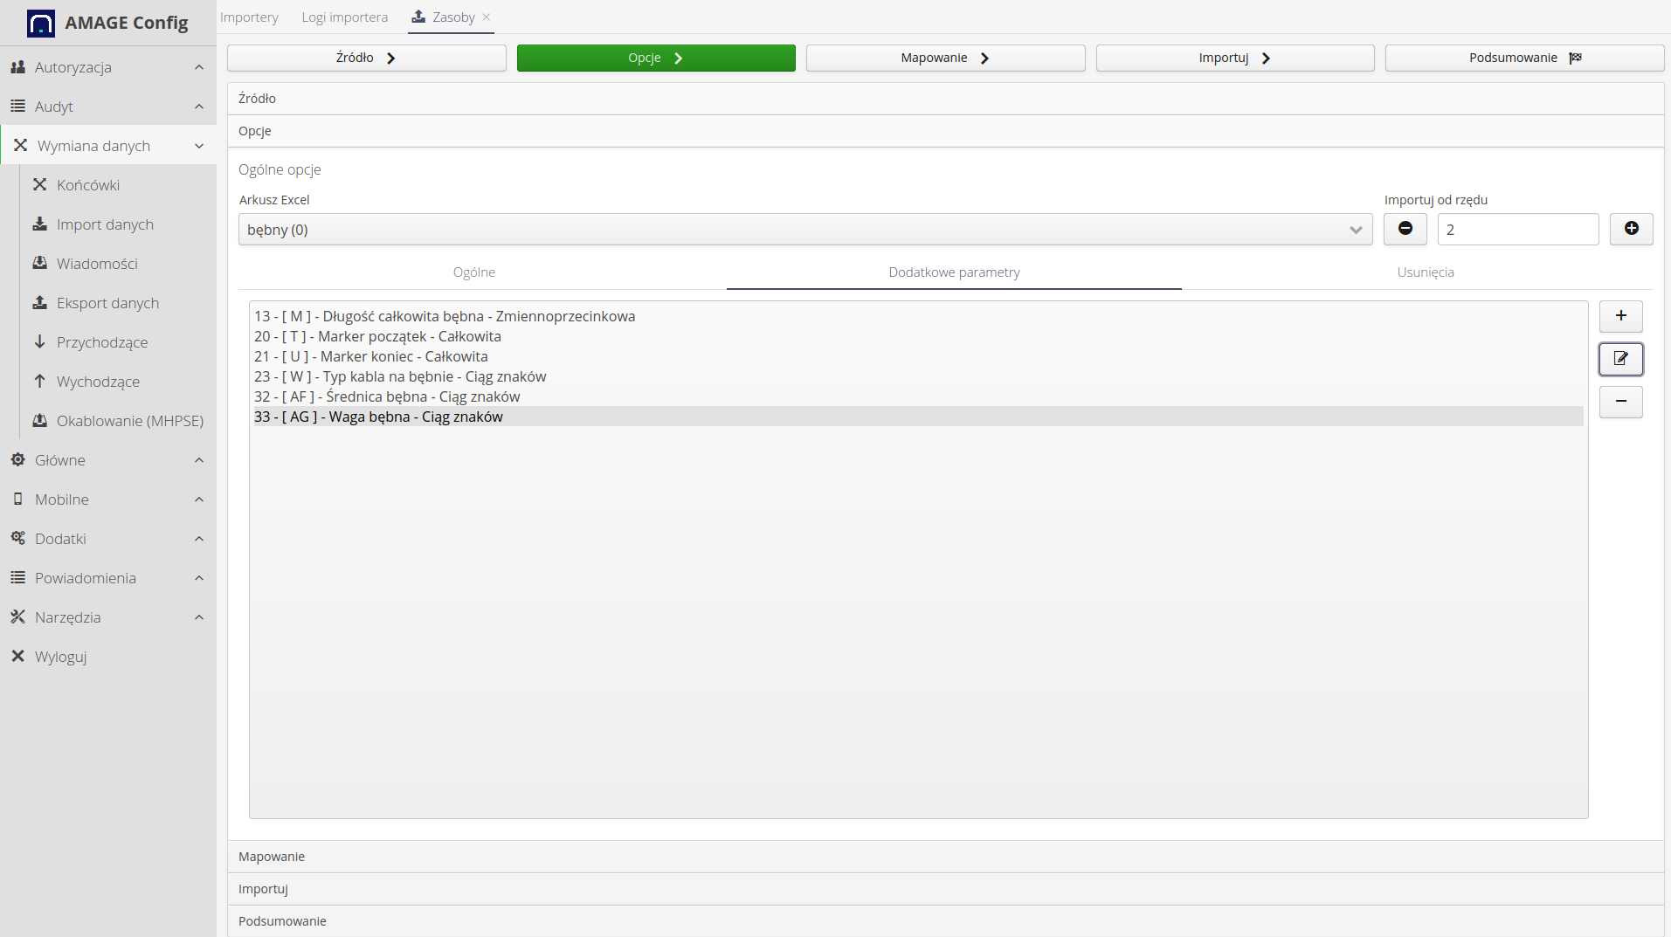
Task: Select Eksport danych from the sidebar
Action: tap(108, 302)
